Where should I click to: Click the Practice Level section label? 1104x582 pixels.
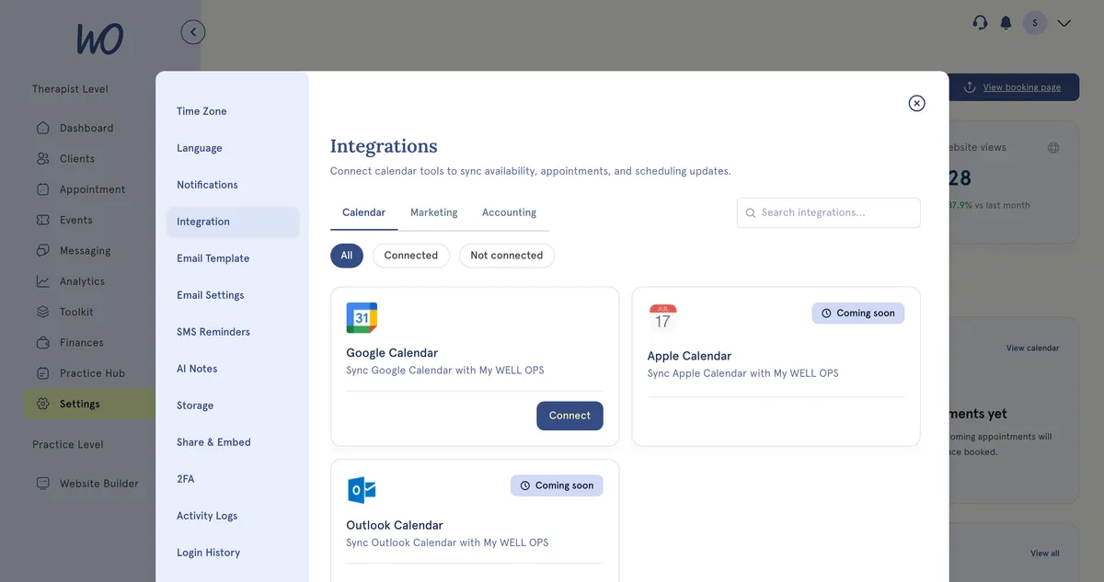[67, 444]
